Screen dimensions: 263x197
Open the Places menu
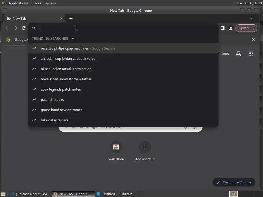pyautogui.click(x=36, y=3)
